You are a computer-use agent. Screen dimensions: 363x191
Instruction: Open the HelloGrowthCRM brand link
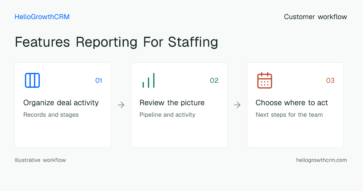[42, 17]
